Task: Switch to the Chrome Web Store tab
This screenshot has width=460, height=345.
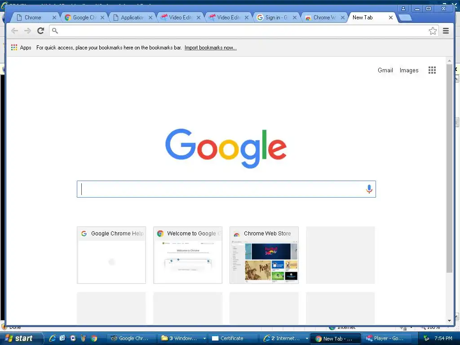Action: point(324,18)
